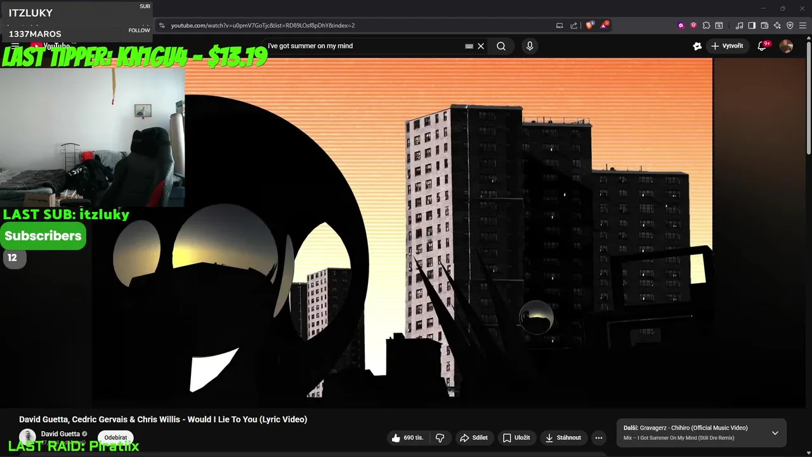Viewport: 812px width, 457px height.
Task: Click the tab search window icon
Action: click(719, 25)
